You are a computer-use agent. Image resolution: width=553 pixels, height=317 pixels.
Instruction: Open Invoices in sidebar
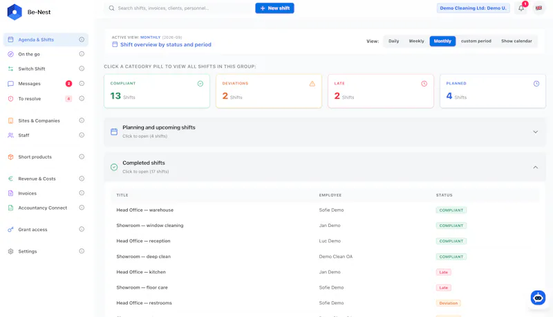pyautogui.click(x=46, y=193)
